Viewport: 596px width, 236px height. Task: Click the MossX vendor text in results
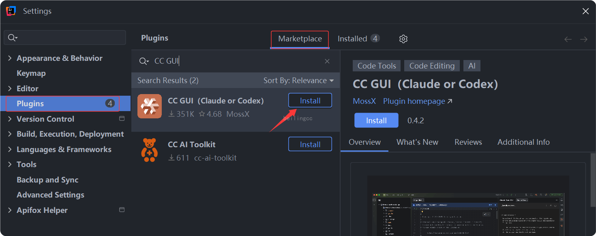tap(238, 114)
